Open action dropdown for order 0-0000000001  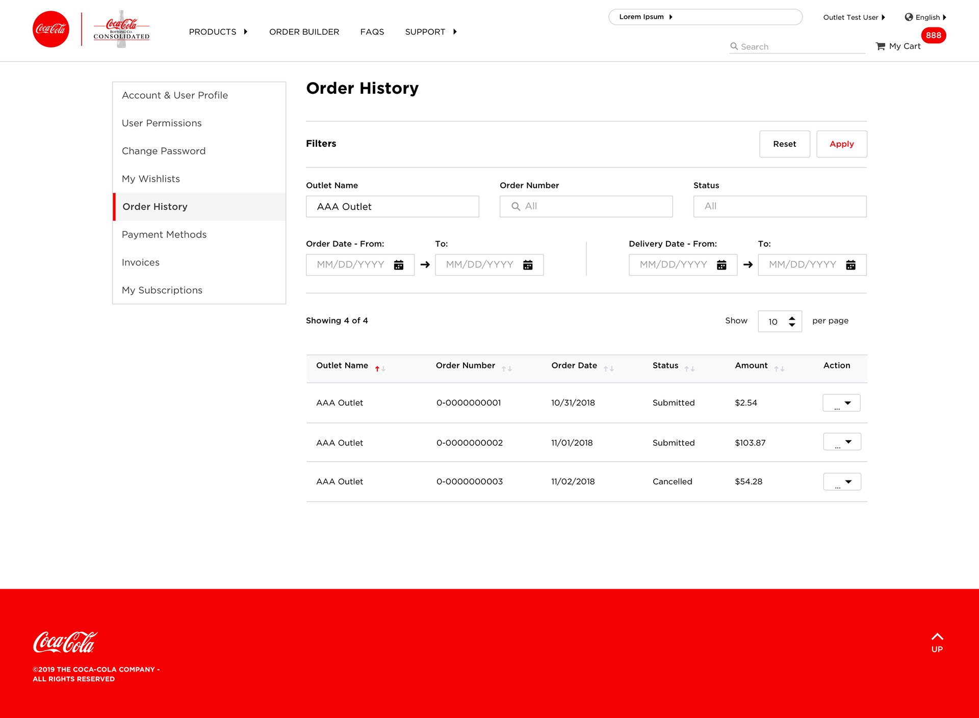(841, 403)
